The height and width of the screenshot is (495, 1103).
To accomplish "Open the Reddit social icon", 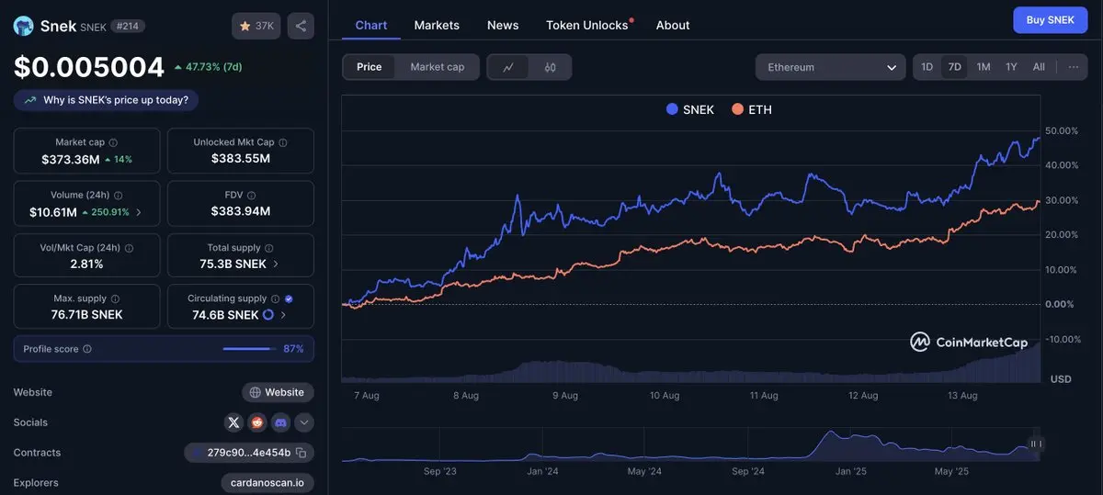I will tap(257, 422).
